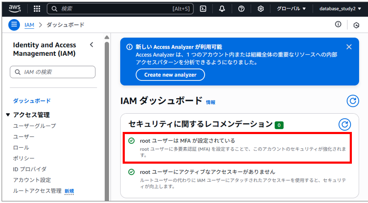This screenshot has height=203, width=368.
Task: Refresh the IAM dashboard
Action: coord(353,101)
